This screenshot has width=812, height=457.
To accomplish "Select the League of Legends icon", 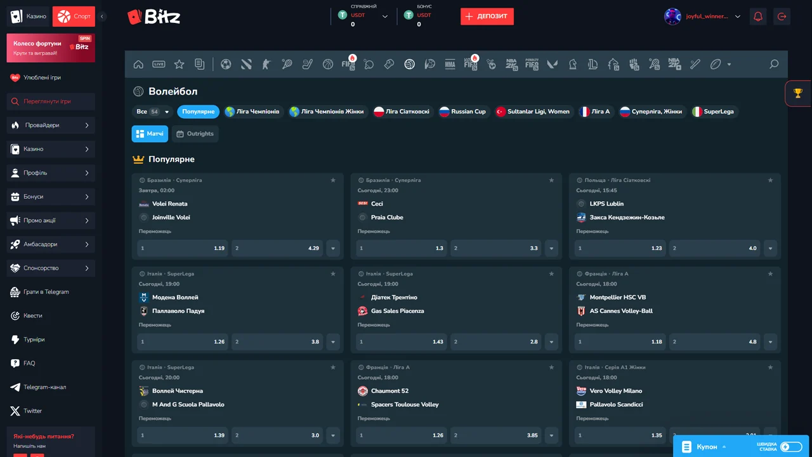I will tap(593, 64).
